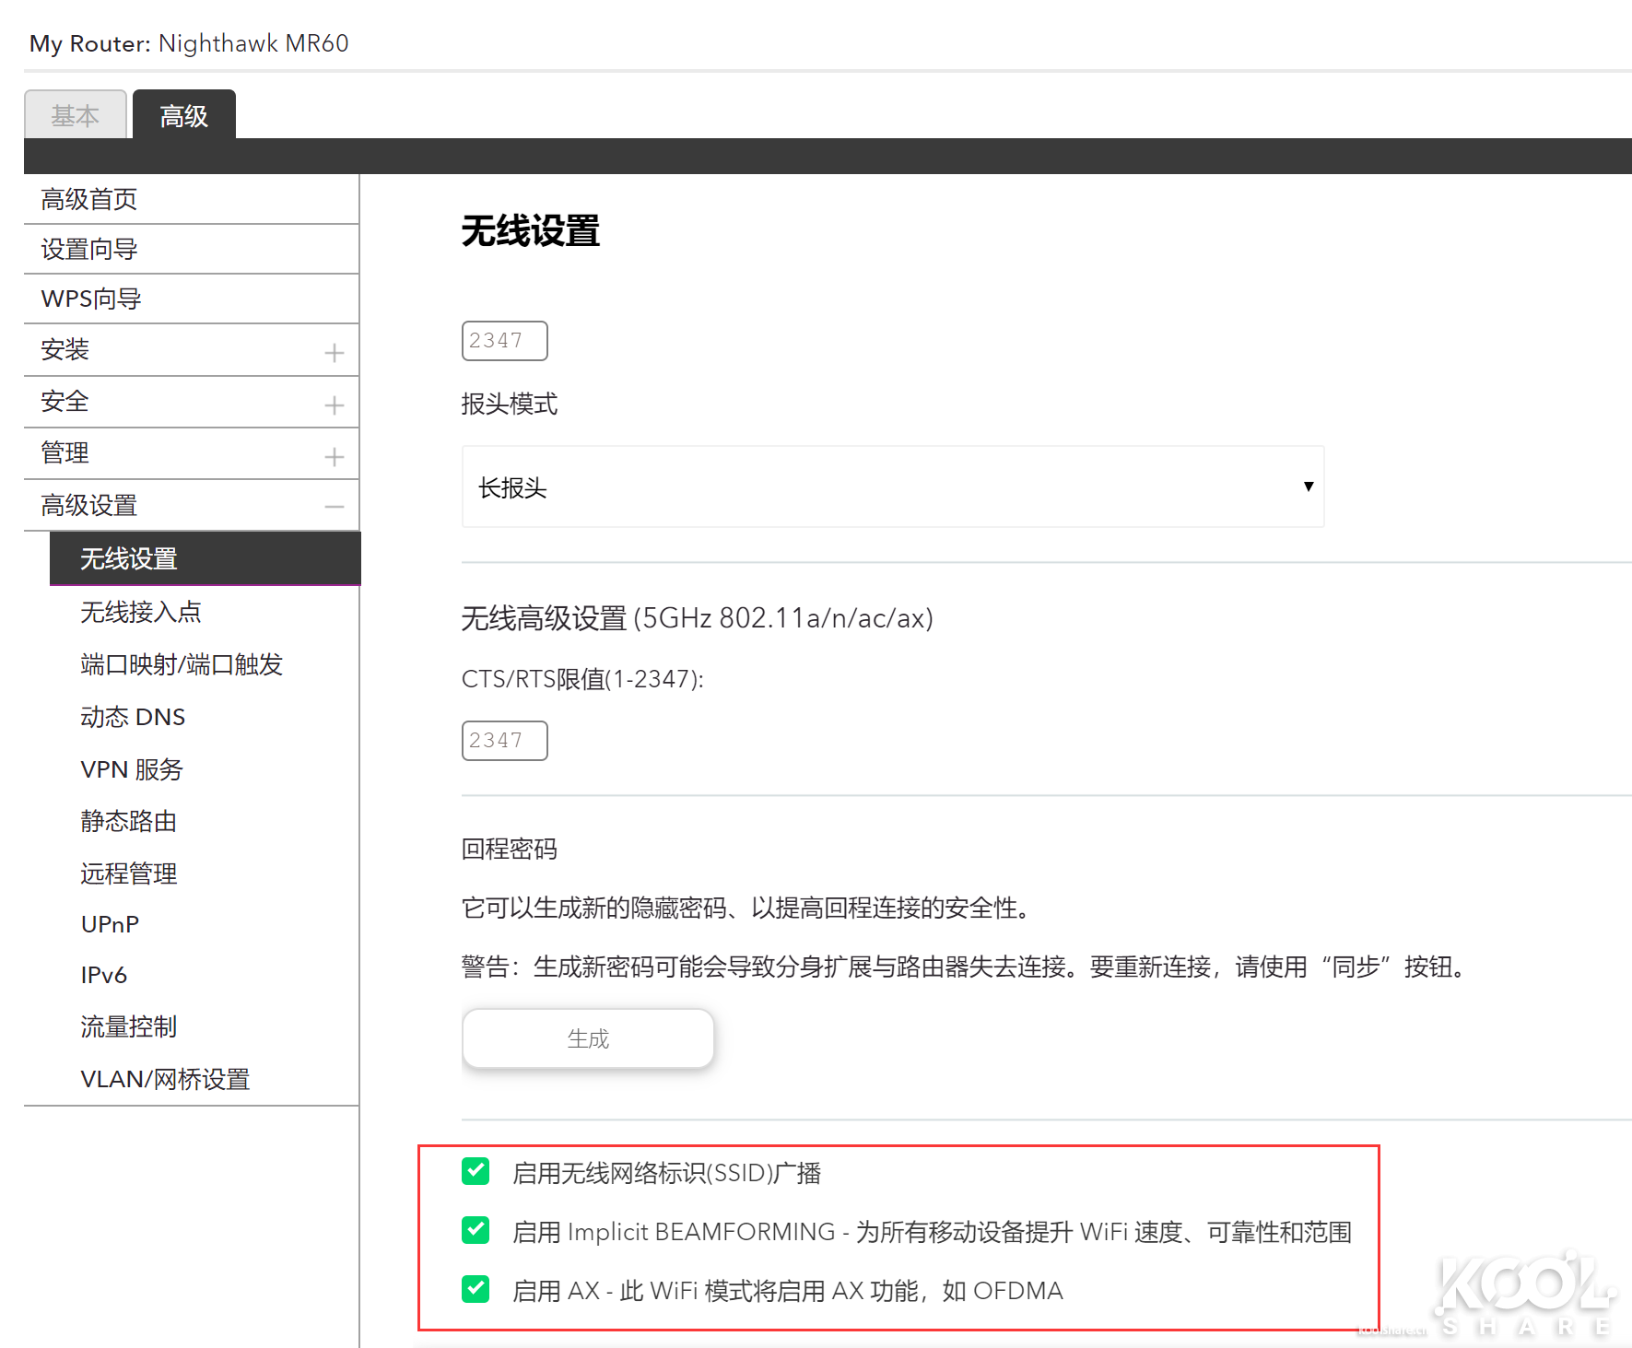Select the 高级 tab
Image resolution: width=1632 pixels, height=1348 pixels.
point(184,115)
